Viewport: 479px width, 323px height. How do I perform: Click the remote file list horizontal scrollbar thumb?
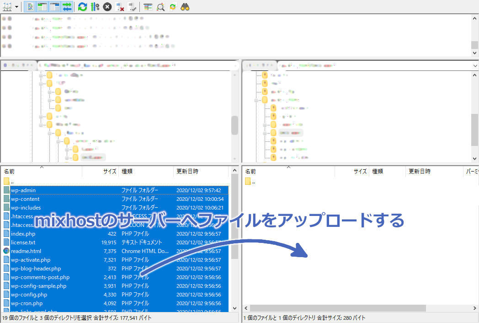click(338, 308)
